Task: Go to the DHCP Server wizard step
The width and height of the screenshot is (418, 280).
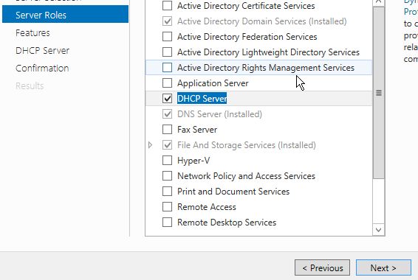Action: tap(42, 51)
